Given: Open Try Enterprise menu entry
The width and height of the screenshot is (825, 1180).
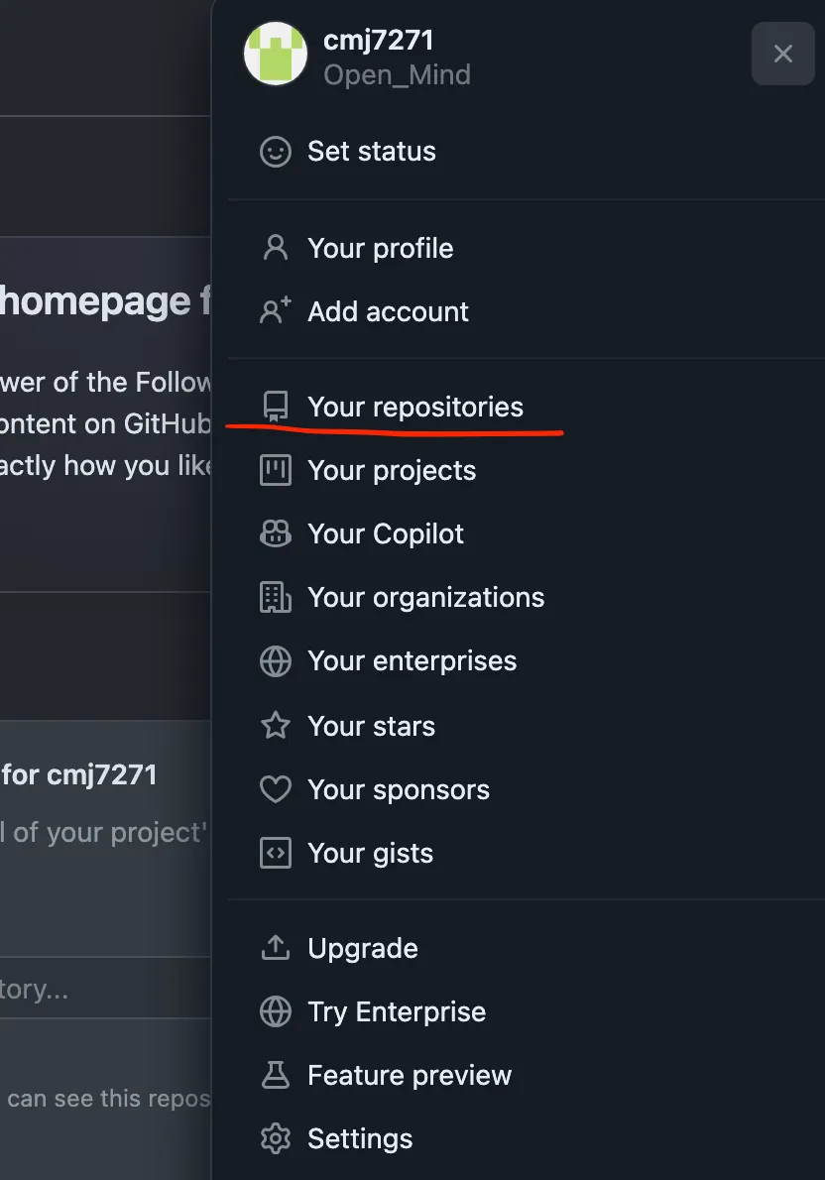Looking at the screenshot, I should [x=397, y=1011].
